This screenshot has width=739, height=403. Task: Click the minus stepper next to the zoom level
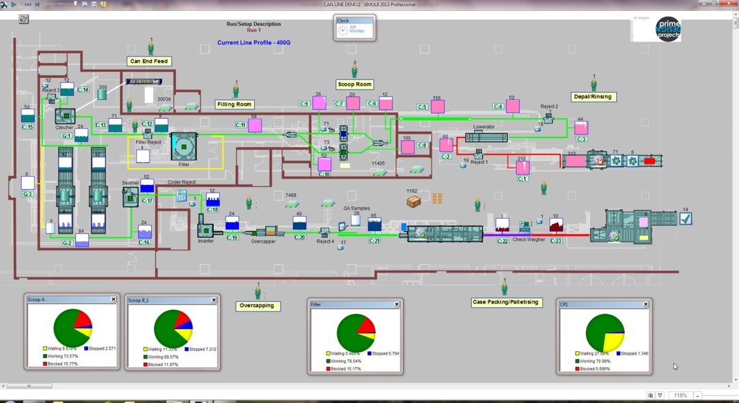pos(697,395)
